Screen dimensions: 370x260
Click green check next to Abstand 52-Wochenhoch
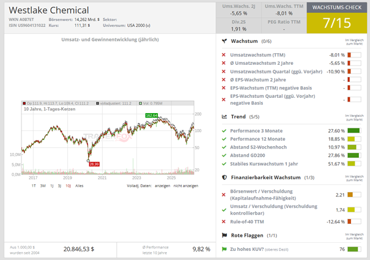(x=224, y=147)
